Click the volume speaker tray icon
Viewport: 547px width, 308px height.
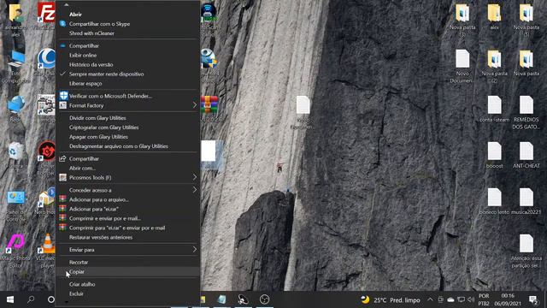[x=471, y=299]
